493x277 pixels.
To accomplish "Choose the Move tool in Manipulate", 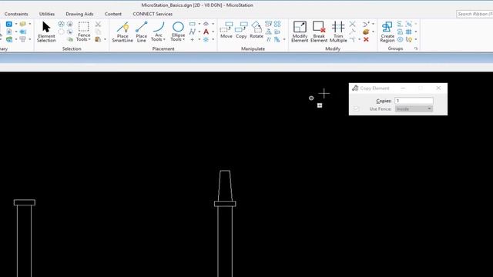I will [226, 30].
